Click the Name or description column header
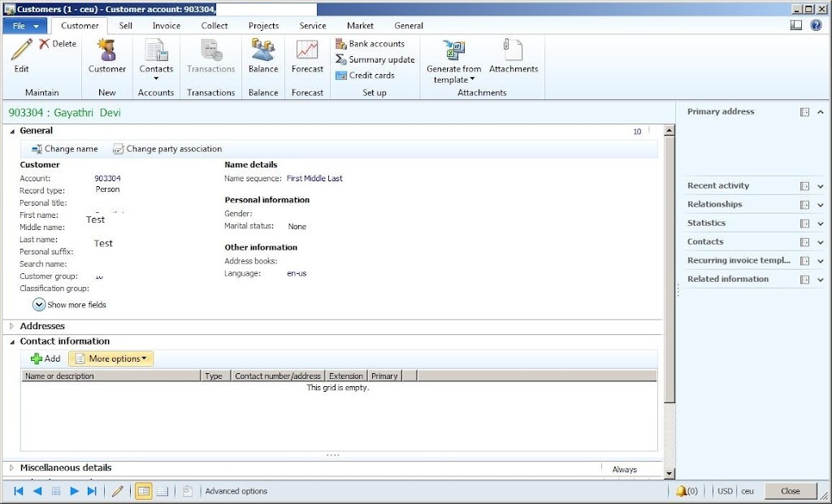Viewport: 832px width, 504px height. [x=110, y=376]
